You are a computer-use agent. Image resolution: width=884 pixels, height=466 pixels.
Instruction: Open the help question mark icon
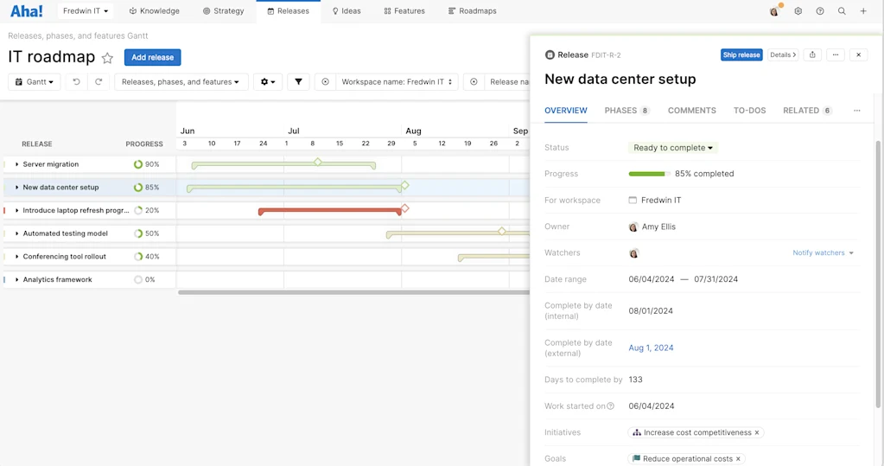[x=820, y=10]
